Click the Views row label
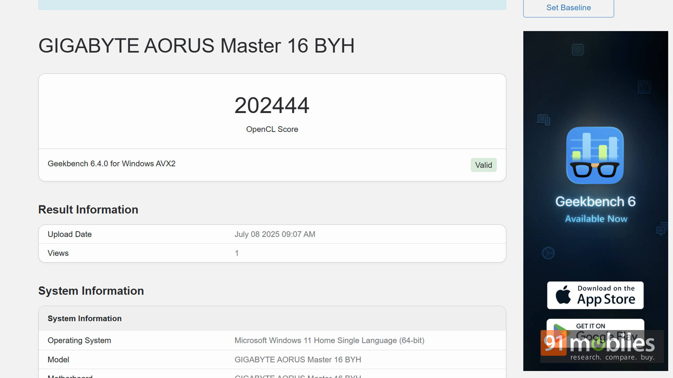The height and width of the screenshot is (378, 673). [58, 253]
